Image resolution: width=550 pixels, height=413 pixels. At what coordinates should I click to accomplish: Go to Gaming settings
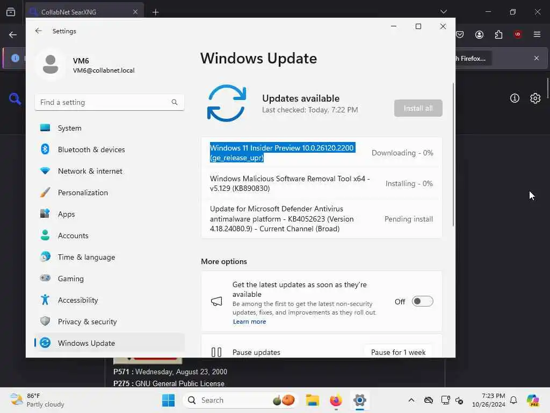[x=110, y=279]
